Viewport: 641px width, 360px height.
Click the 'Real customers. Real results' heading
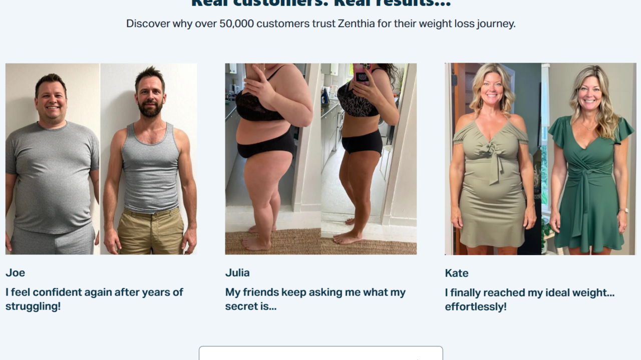(x=321, y=3)
